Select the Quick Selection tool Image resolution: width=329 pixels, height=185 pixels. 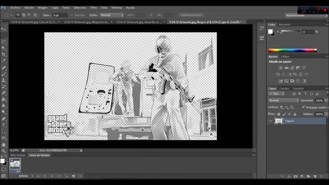pyautogui.click(x=4, y=48)
